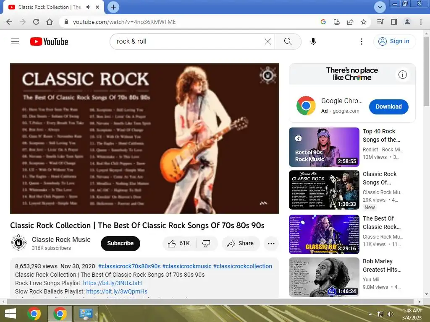This screenshot has width=430, height=322.
Task: Like the video (61K thumbs up)
Action: coord(179,244)
